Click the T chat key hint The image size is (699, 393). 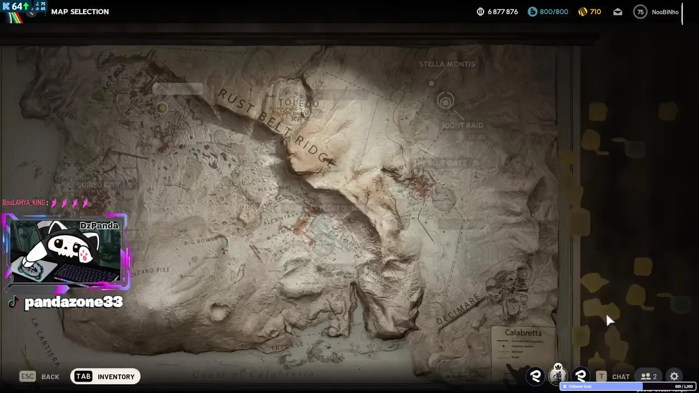[601, 376]
